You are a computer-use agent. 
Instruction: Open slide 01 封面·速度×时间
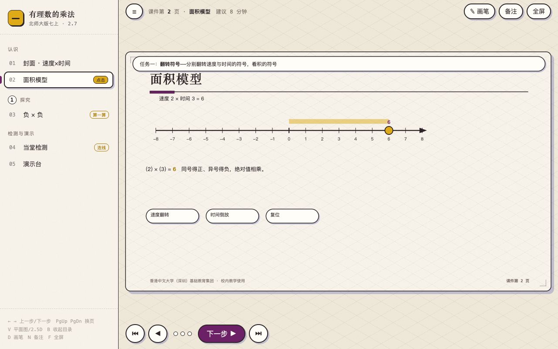tap(58, 63)
